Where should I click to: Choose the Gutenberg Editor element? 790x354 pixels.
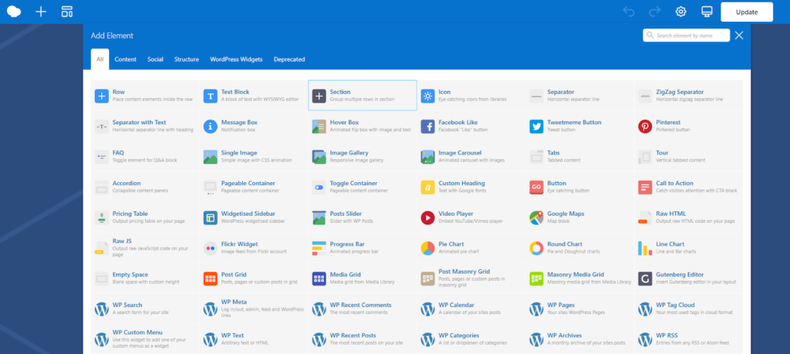tap(689, 278)
